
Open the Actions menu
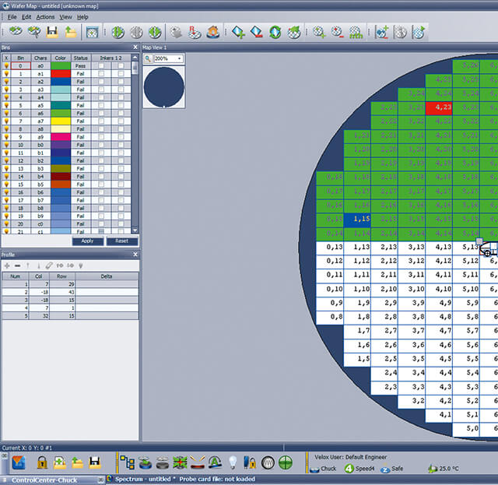pyautogui.click(x=45, y=17)
